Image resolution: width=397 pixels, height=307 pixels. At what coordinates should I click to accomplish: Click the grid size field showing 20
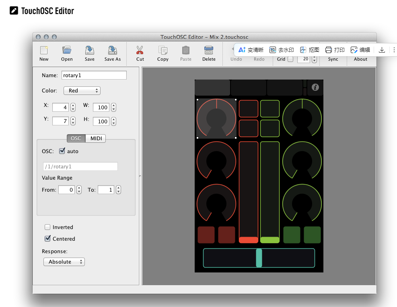304,59
